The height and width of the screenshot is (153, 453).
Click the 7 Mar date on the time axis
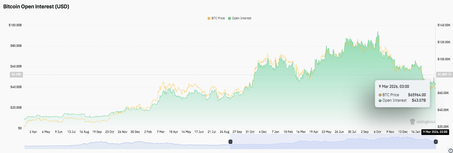click(161, 132)
